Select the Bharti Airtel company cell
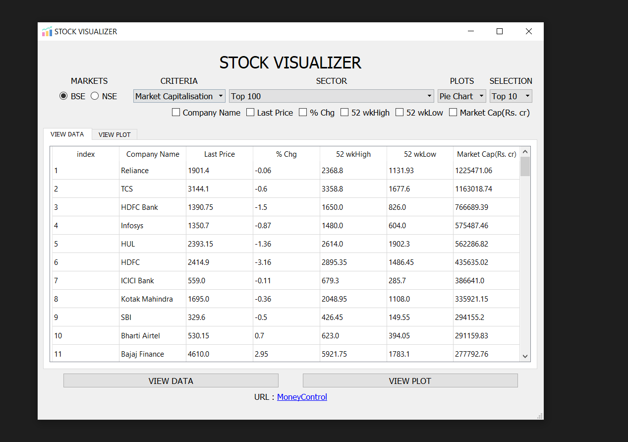Screen dimensions: 628x442 click(153, 336)
